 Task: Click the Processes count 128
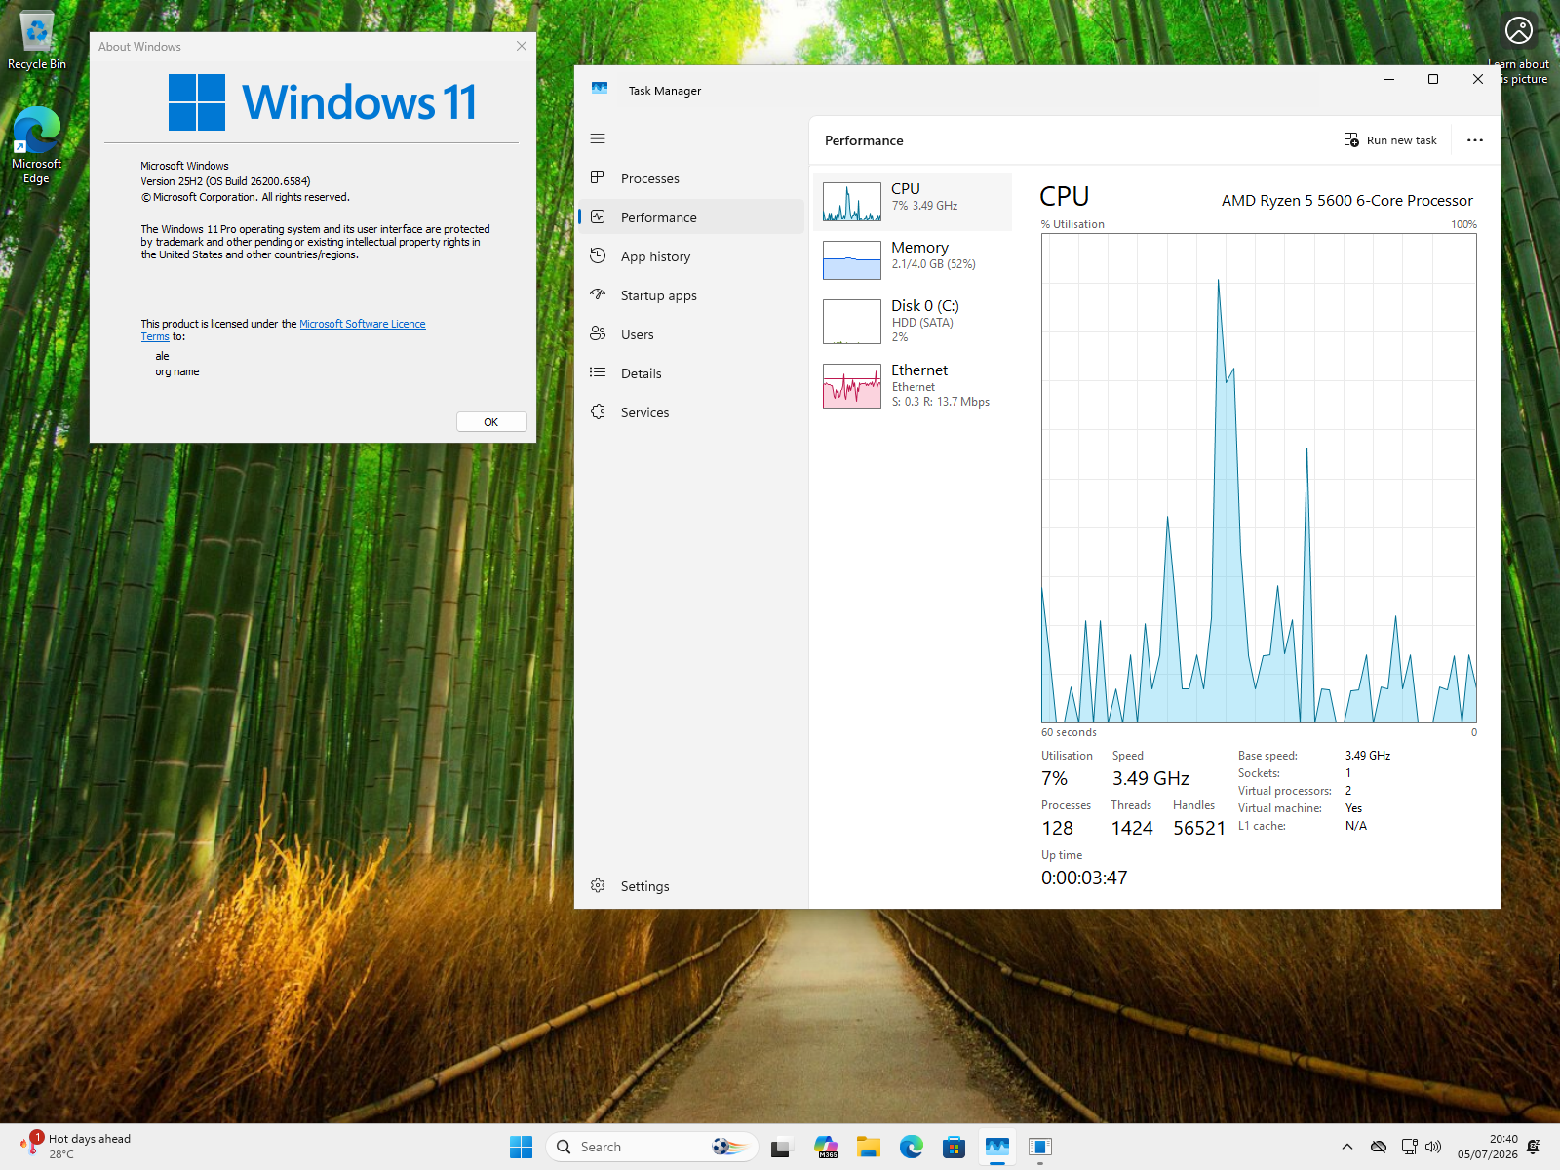pos(1057,828)
